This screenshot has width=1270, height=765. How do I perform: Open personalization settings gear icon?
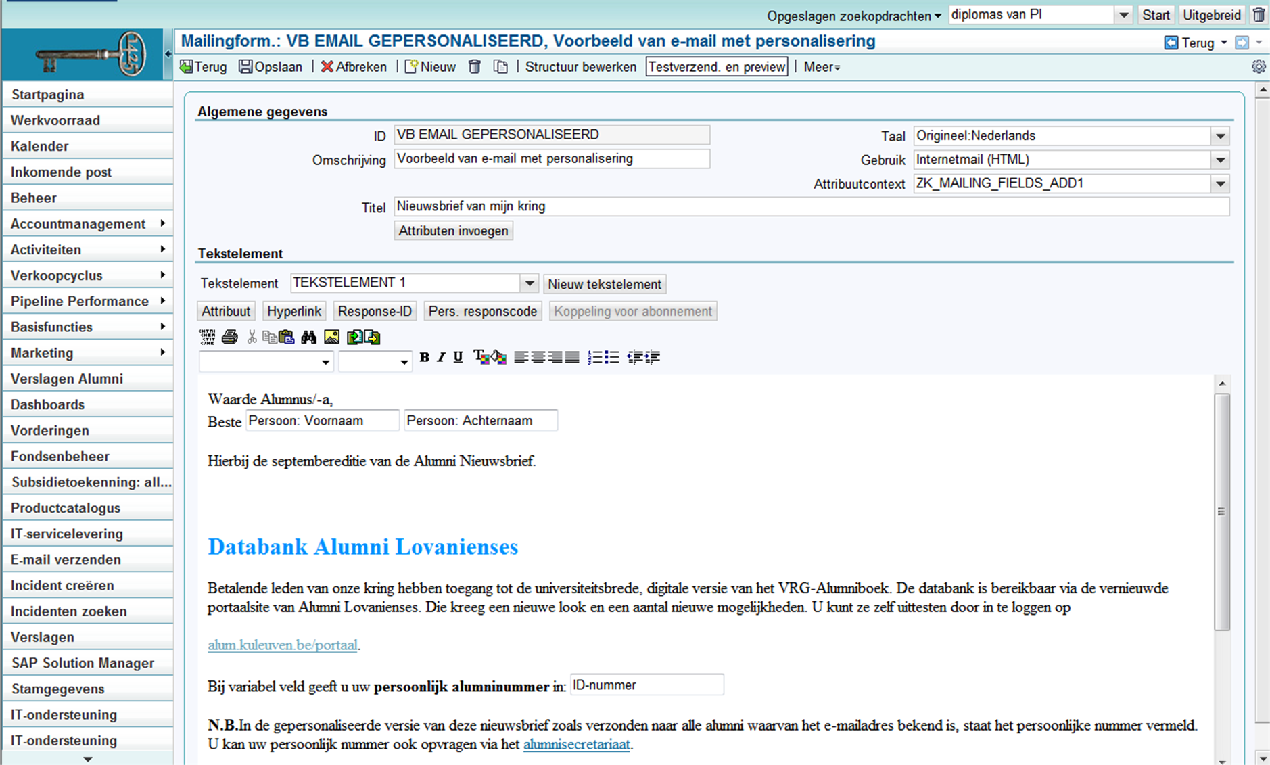[1259, 66]
